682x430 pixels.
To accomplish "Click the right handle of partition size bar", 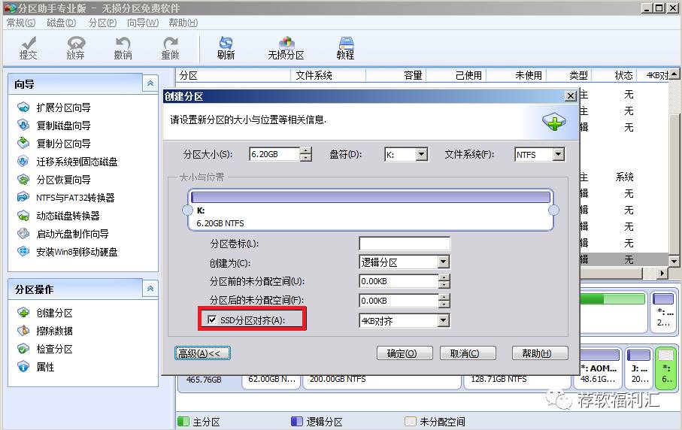I will (x=553, y=210).
